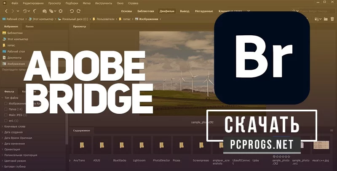This screenshot has height=171, width=337.
Task: Select the Фильтр panel tab
Action: point(9,92)
